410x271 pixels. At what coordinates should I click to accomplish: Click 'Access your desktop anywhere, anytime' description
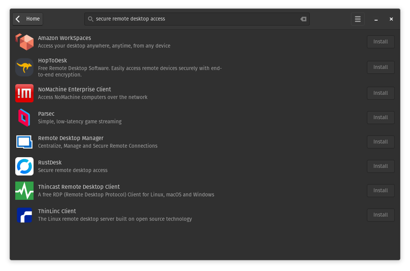coord(104,46)
